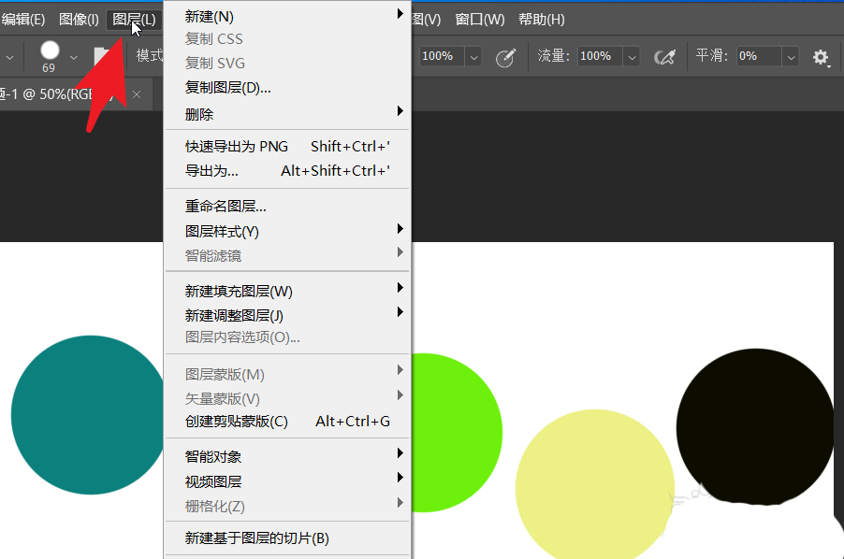This screenshot has width=844, height=559.
Task: Choose 快速导出为 PNG menu item
Action: click(237, 146)
